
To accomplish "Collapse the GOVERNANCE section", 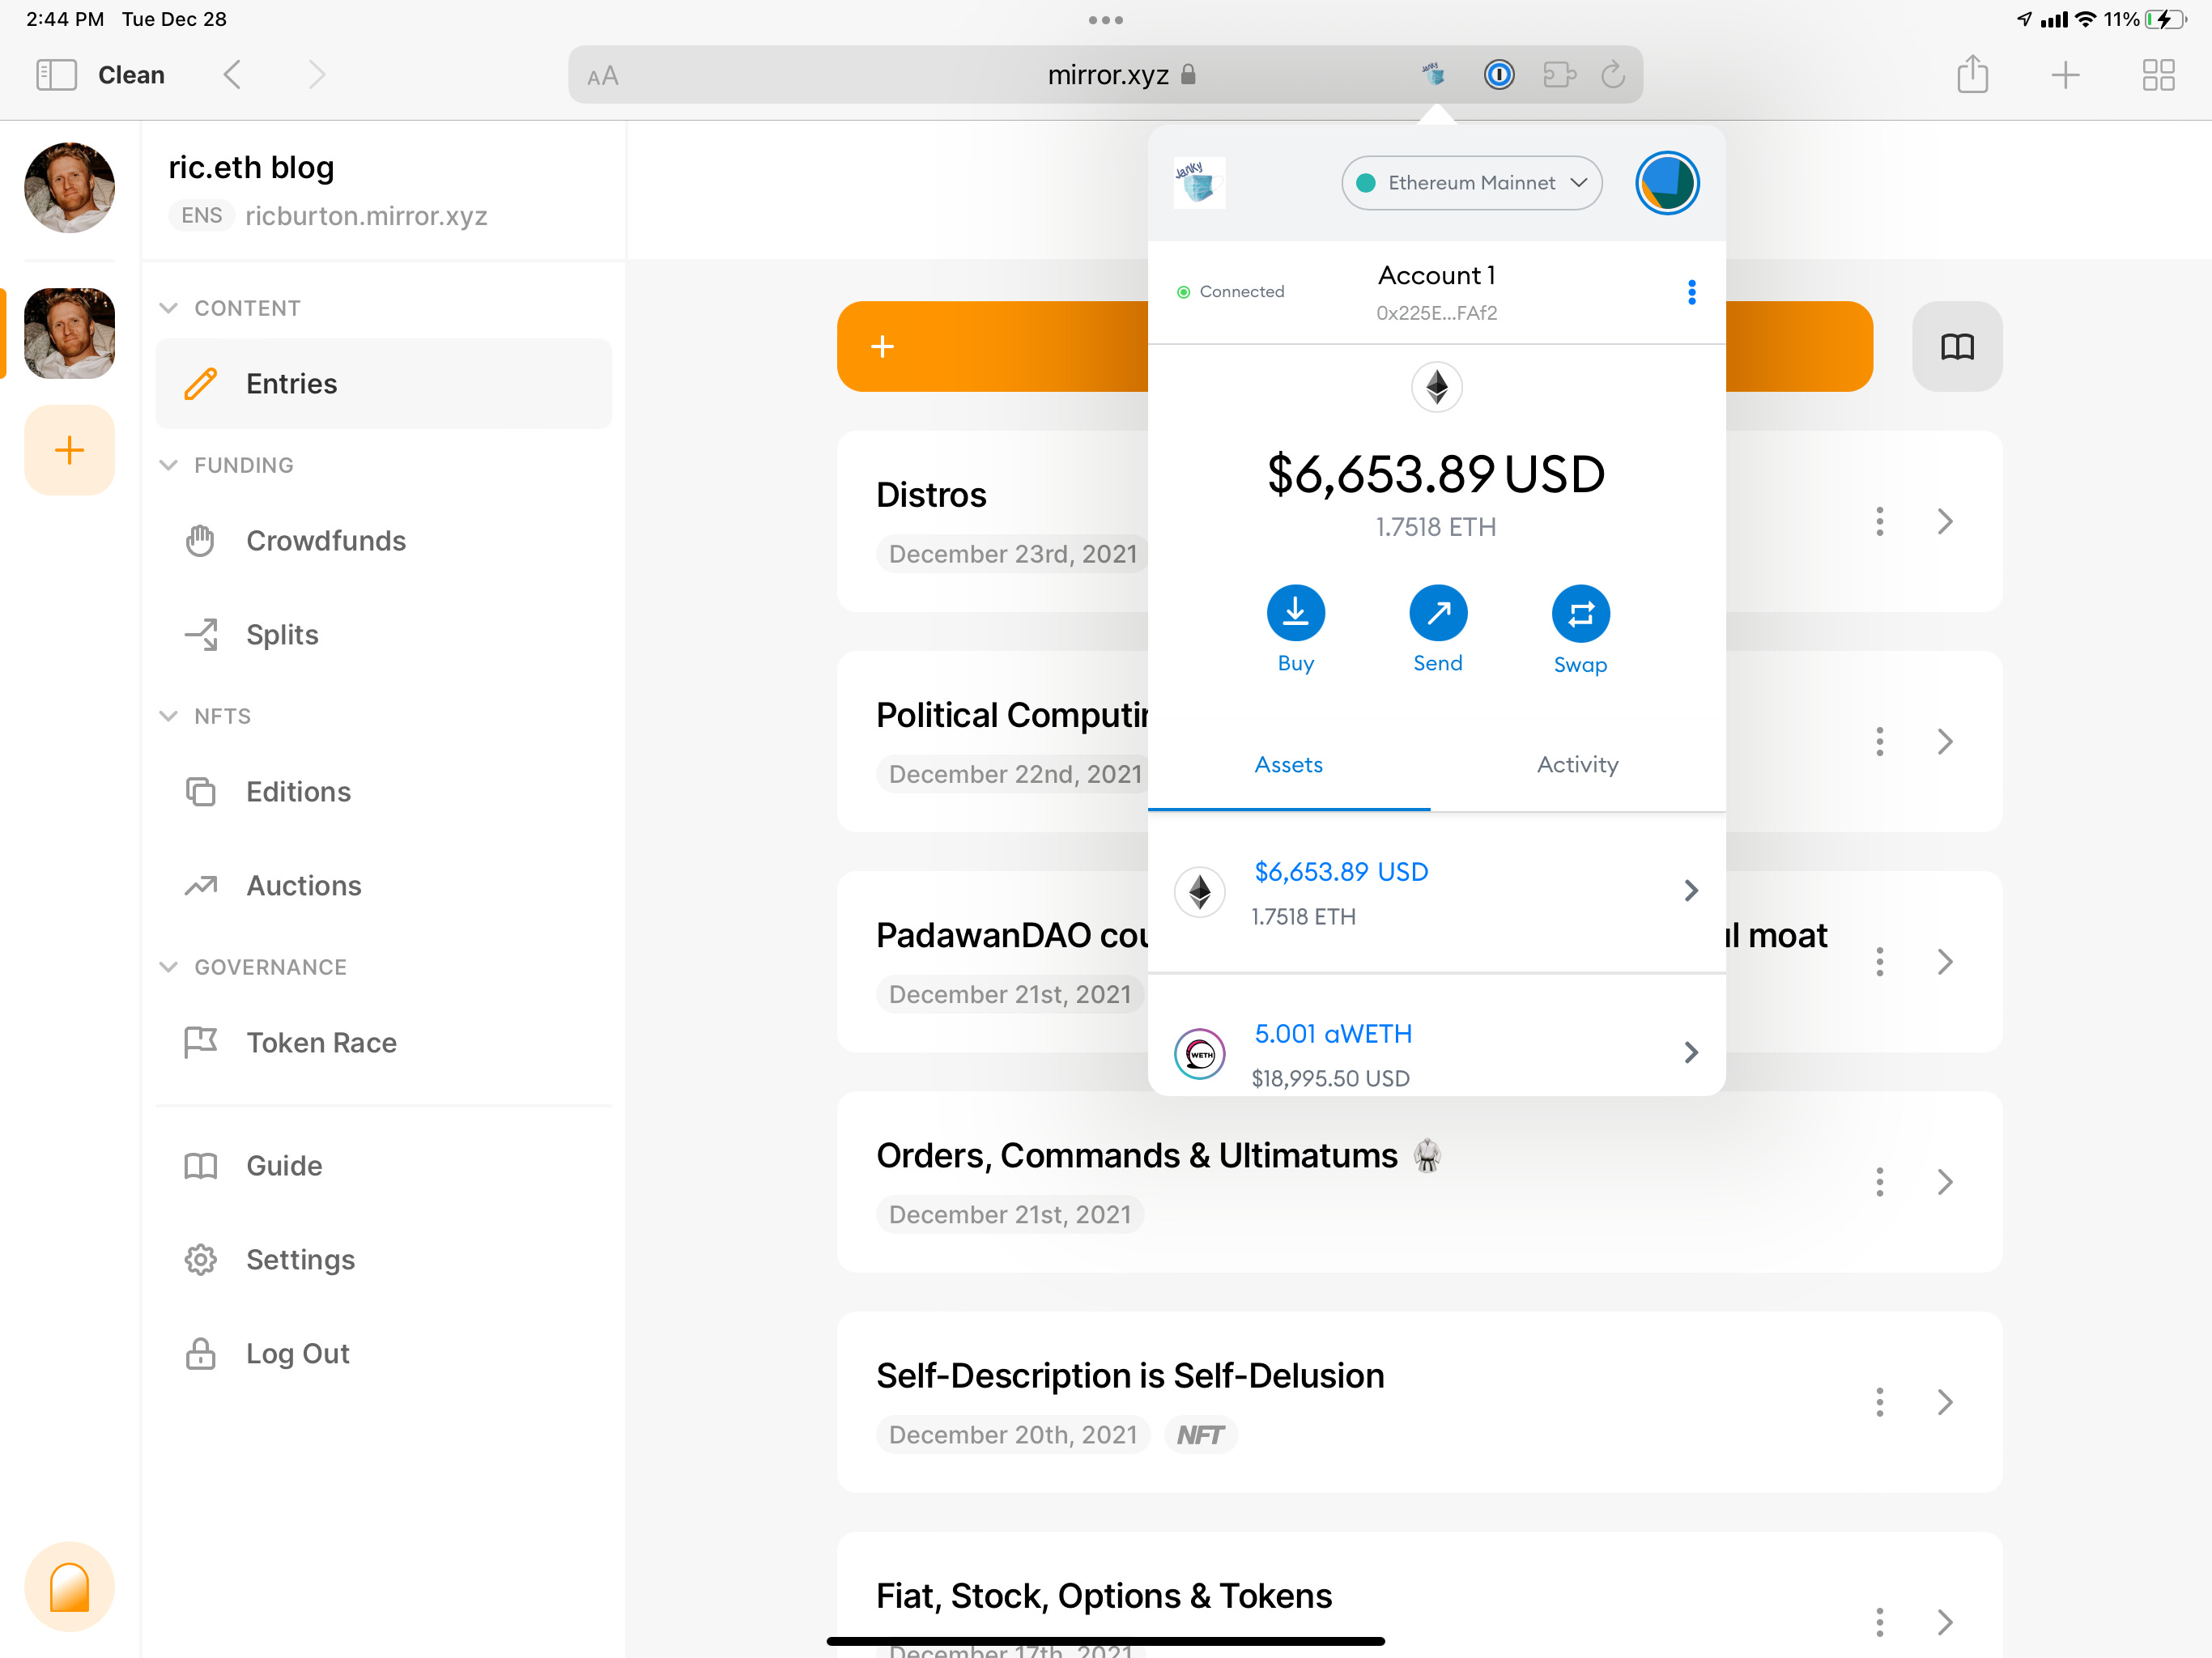I will coord(168,967).
